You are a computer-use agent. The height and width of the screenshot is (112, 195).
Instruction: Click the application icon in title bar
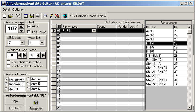tap(4, 3)
